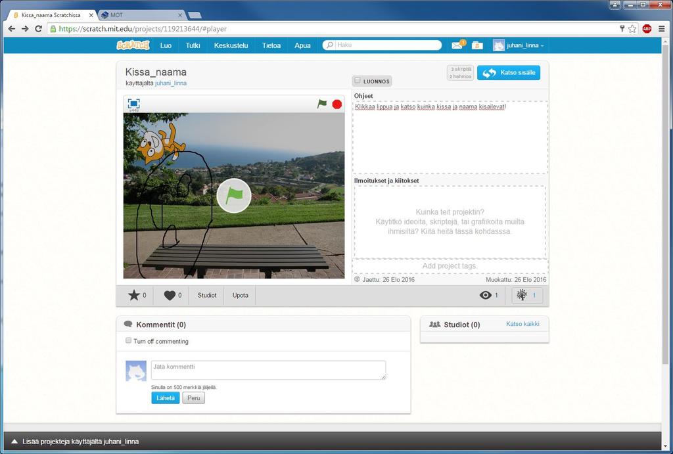Click the Jätä kommentti text area
This screenshot has height=454, width=673.
(268, 370)
